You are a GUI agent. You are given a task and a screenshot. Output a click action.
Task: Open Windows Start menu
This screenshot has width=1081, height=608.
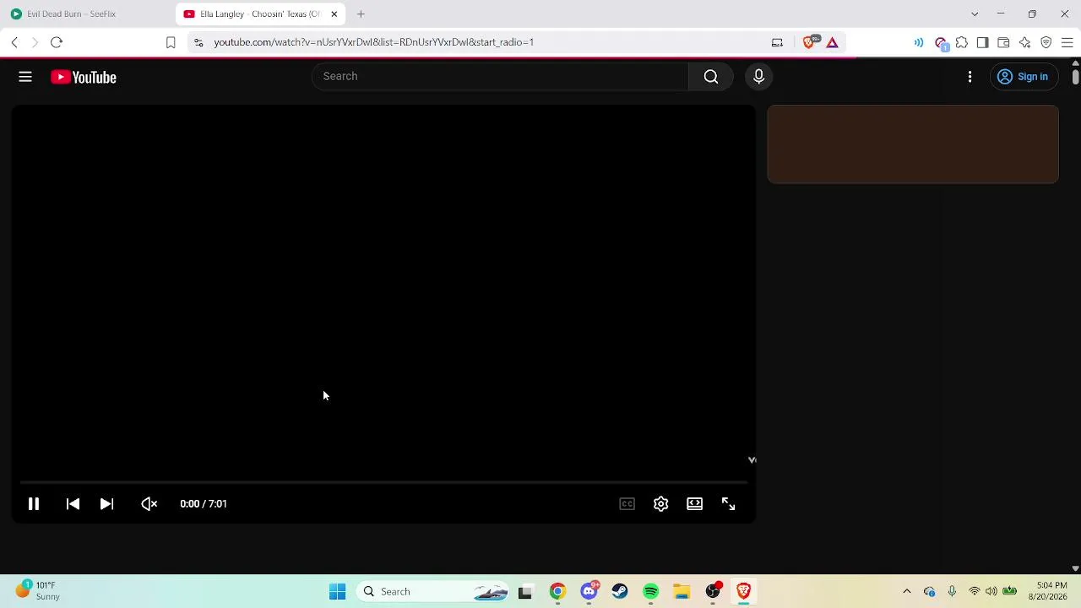point(337,592)
